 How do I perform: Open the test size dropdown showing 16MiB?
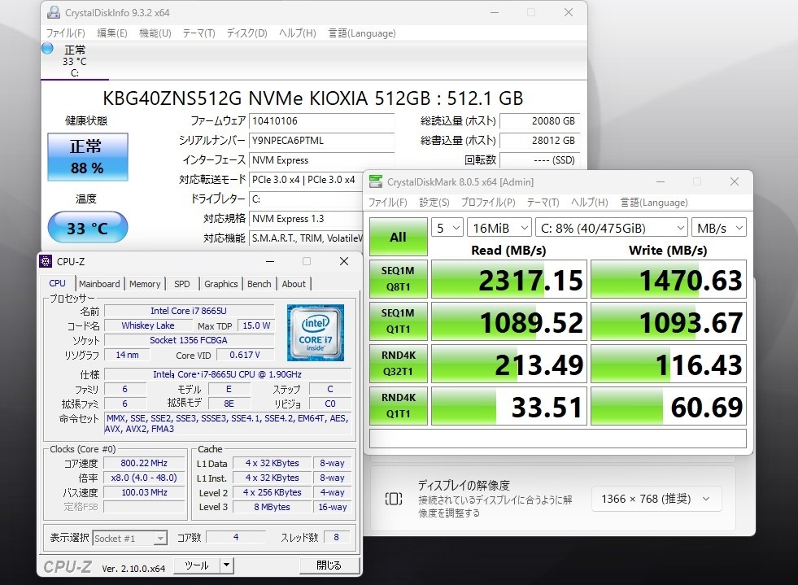click(x=499, y=228)
